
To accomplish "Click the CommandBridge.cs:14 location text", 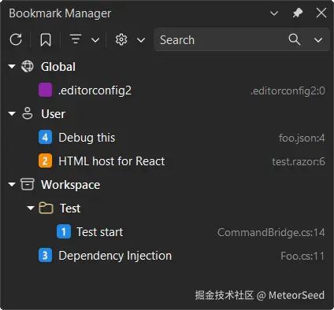I will (271, 232).
